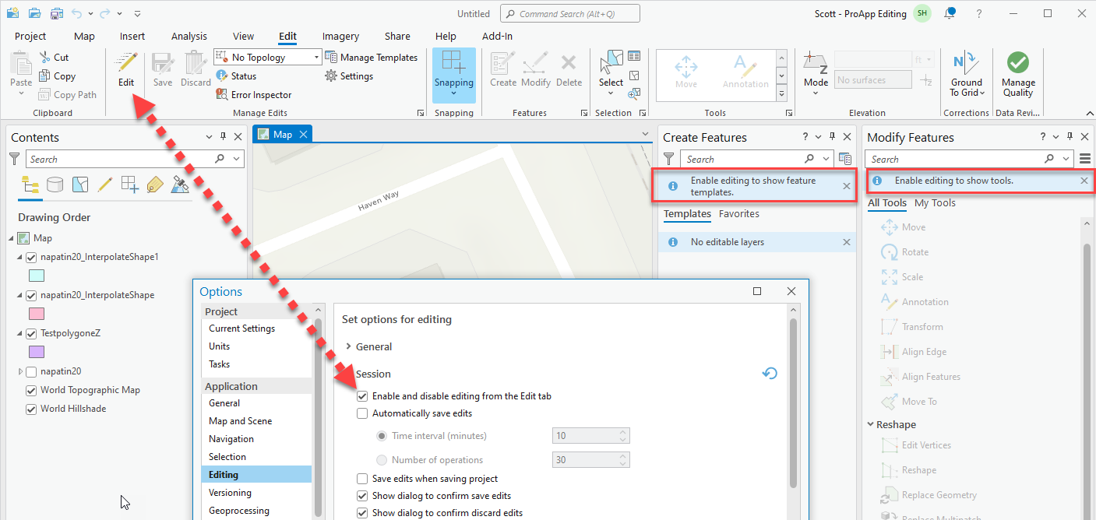The width and height of the screenshot is (1096, 520).
Task: Toggle the Snapping tool
Action: pyautogui.click(x=453, y=75)
